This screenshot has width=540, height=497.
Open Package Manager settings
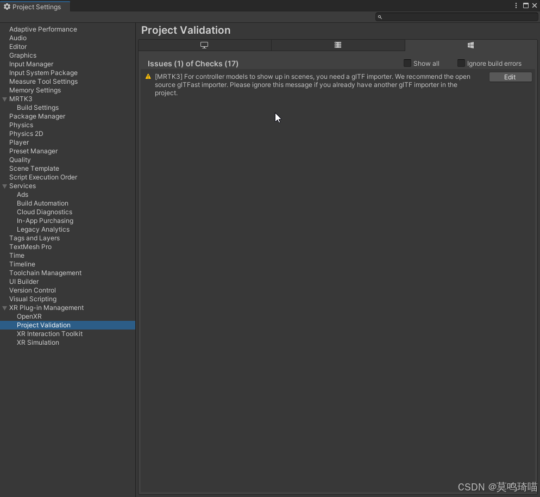point(37,116)
